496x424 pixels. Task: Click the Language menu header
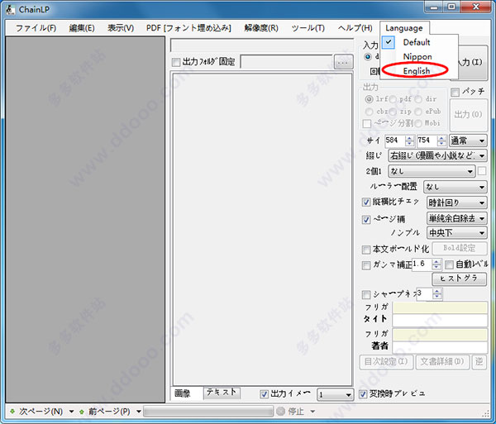click(x=404, y=28)
